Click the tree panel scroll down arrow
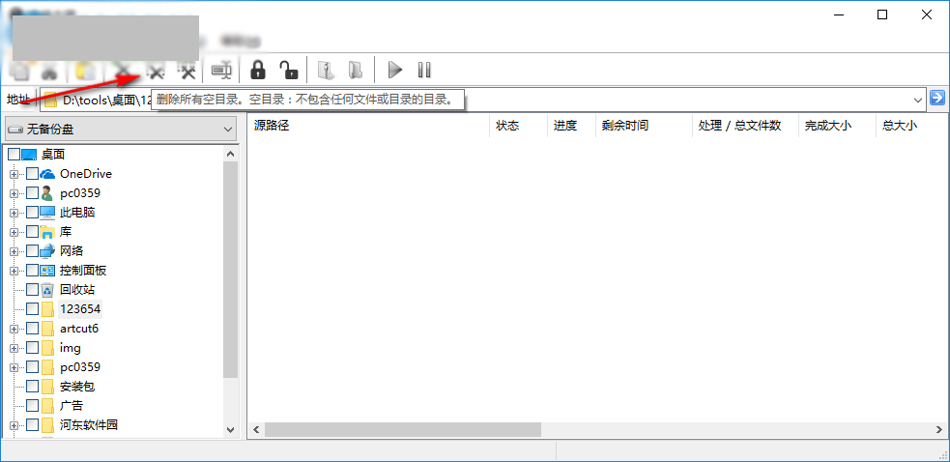Screen dimensions: 950x462 pos(230,429)
